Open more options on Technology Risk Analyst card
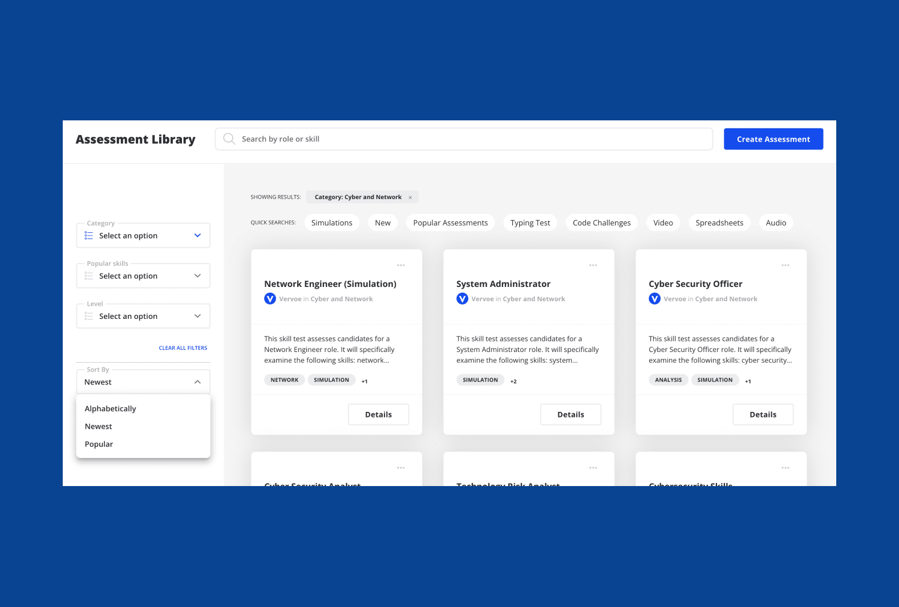The height and width of the screenshot is (607, 899). coord(593,468)
